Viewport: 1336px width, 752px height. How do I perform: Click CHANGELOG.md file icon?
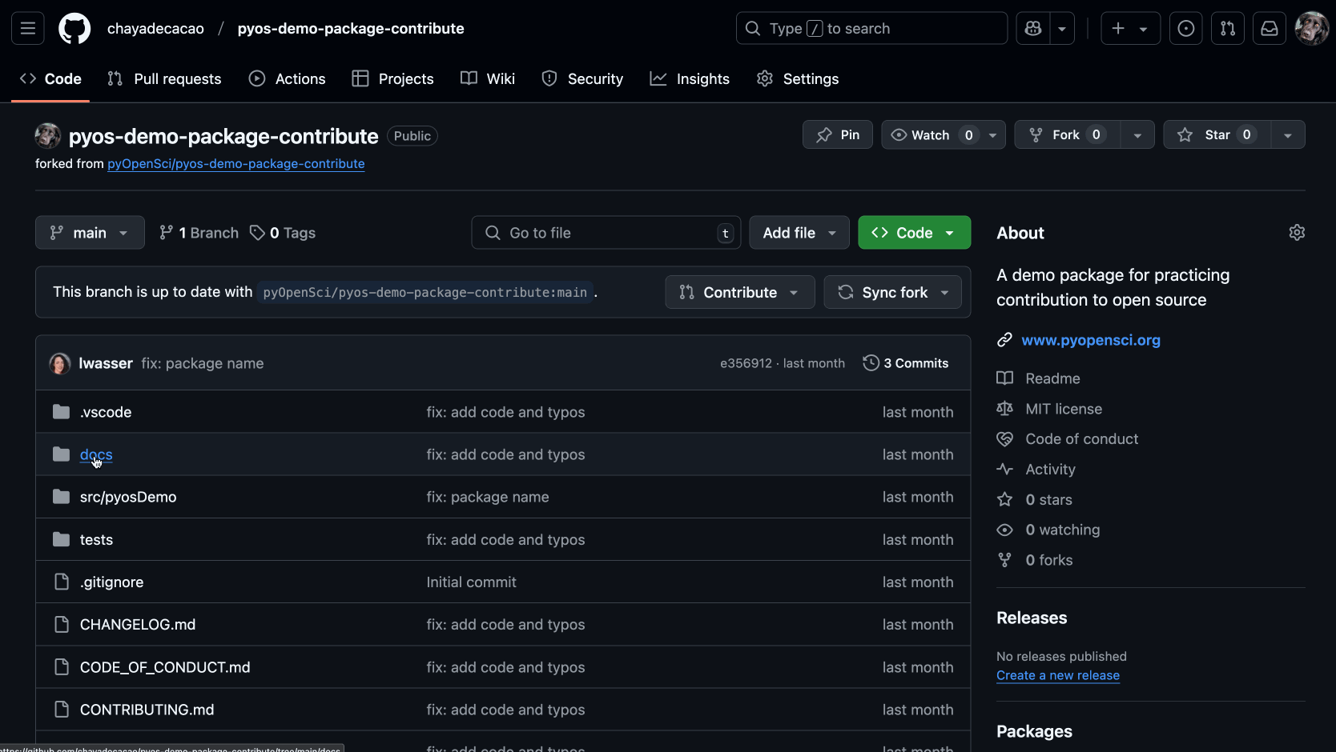coord(61,624)
